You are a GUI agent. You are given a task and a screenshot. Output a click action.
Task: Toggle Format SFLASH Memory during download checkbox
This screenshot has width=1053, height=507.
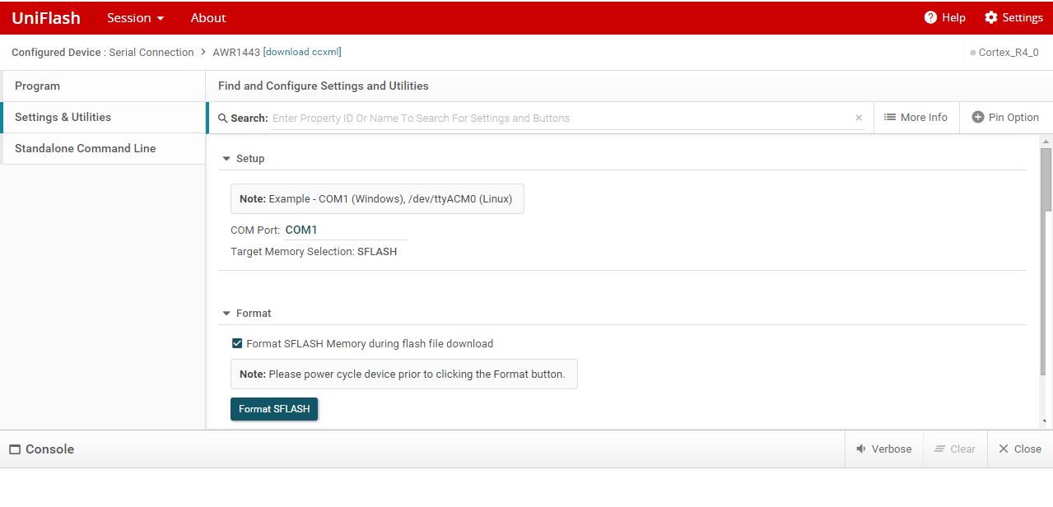click(x=237, y=343)
